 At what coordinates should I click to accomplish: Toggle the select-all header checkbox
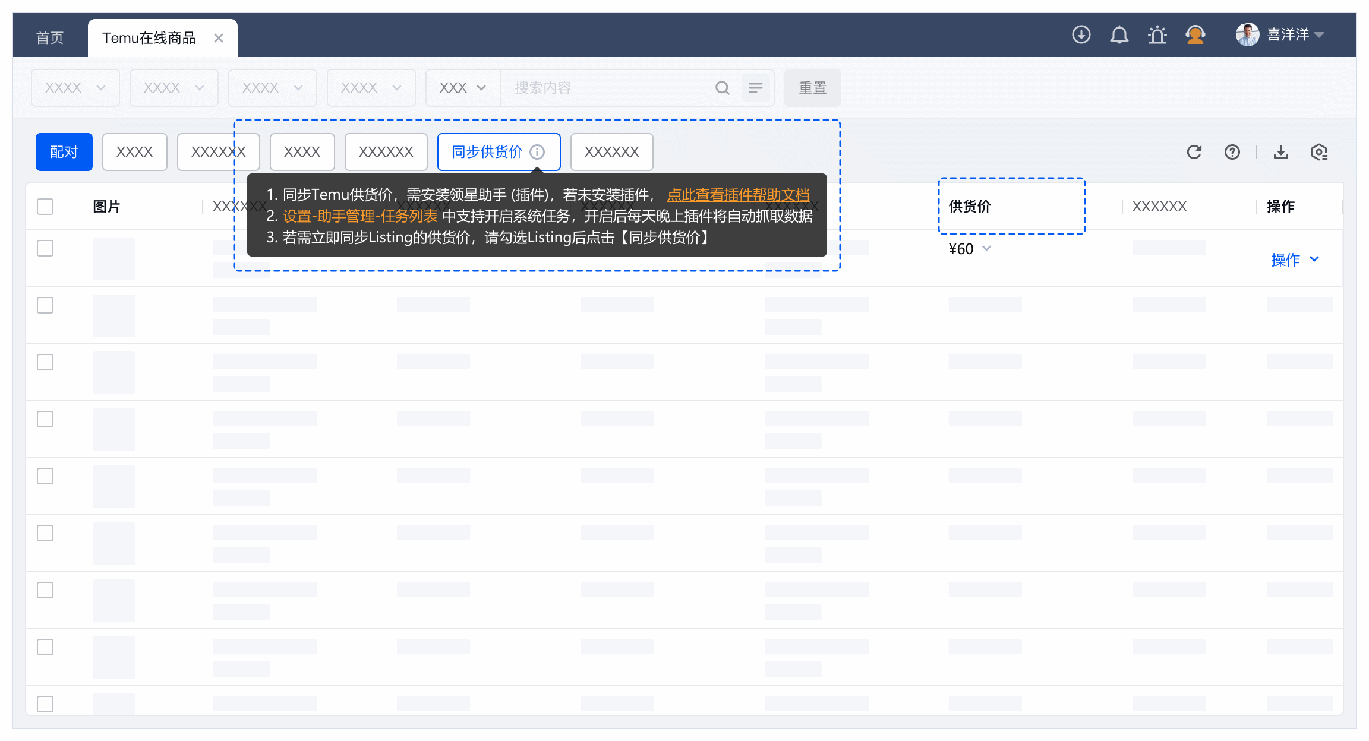(45, 207)
